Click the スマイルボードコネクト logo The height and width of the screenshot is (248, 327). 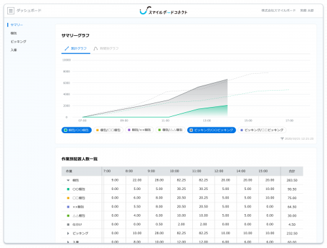pos(163,10)
